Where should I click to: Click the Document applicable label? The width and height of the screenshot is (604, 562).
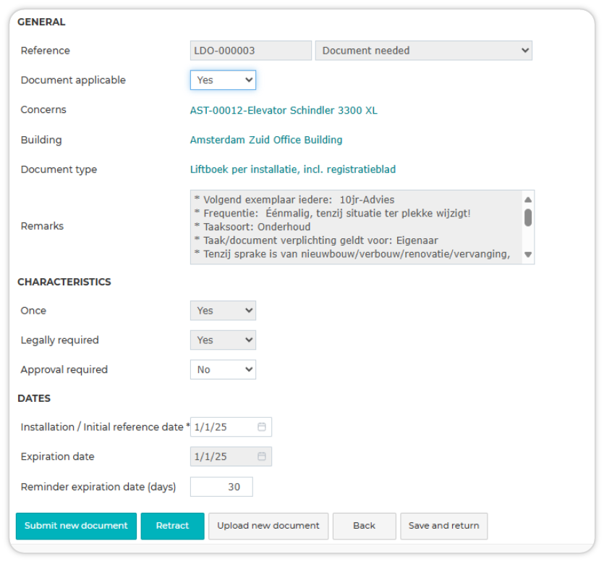pyautogui.click(x=73, y=80)
